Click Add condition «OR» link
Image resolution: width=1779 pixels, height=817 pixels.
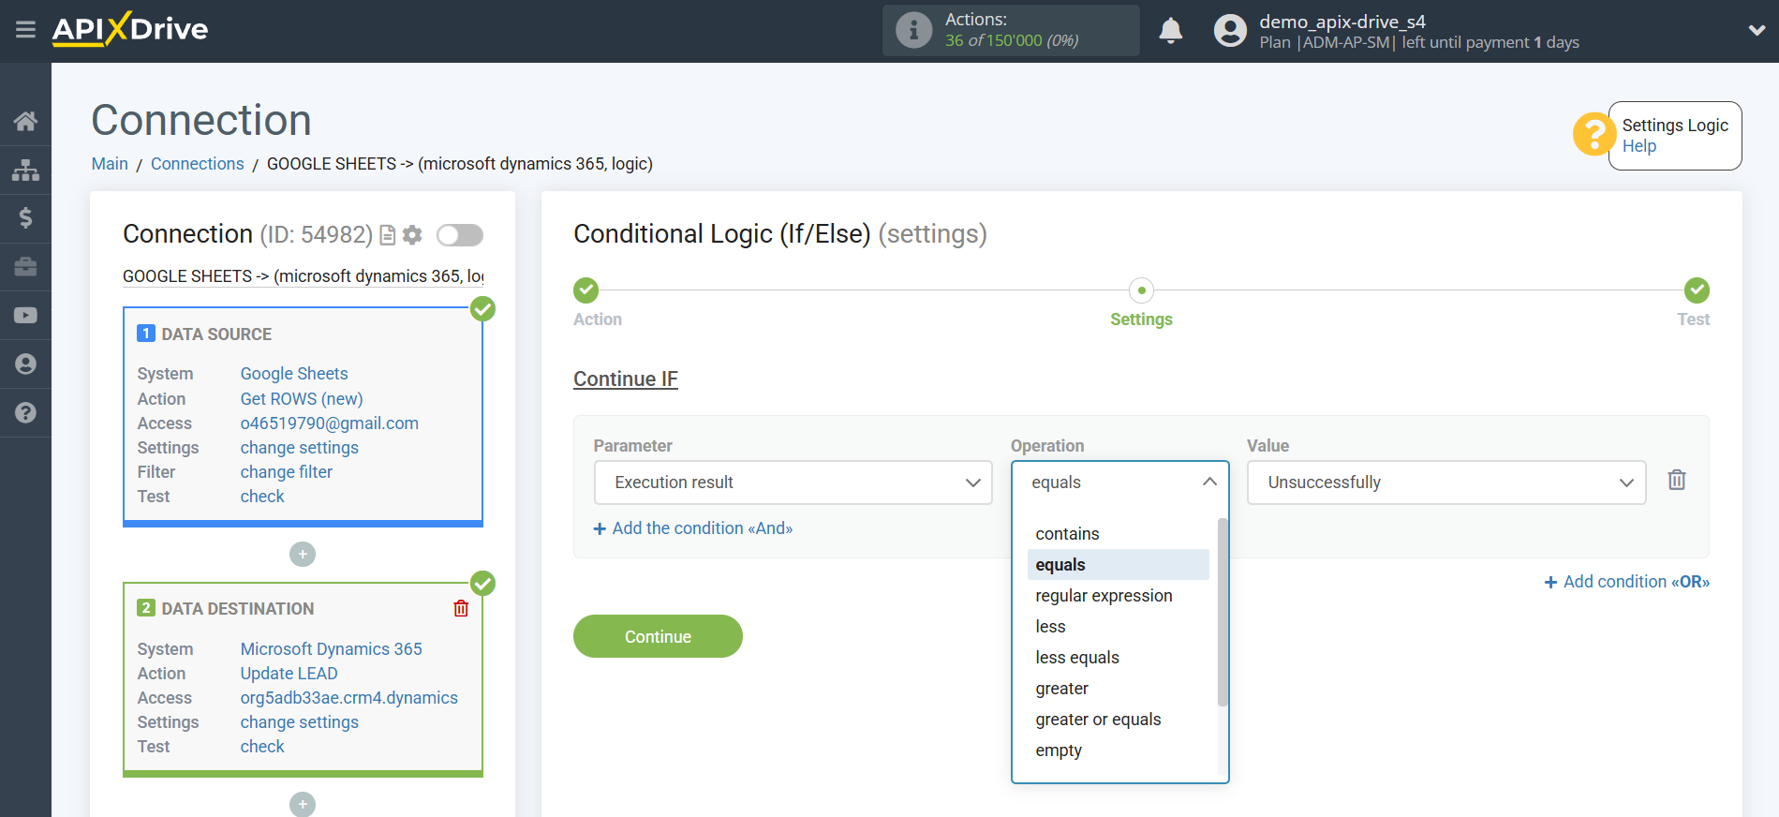pos(1627,582)
